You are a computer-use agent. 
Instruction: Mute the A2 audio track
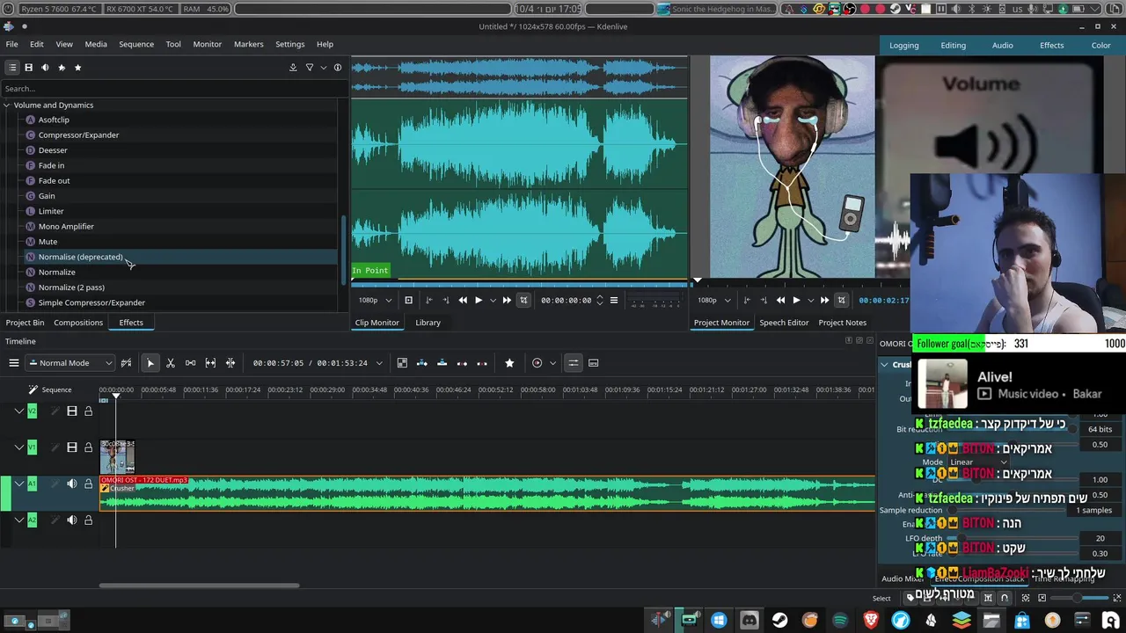pos(72,520)
